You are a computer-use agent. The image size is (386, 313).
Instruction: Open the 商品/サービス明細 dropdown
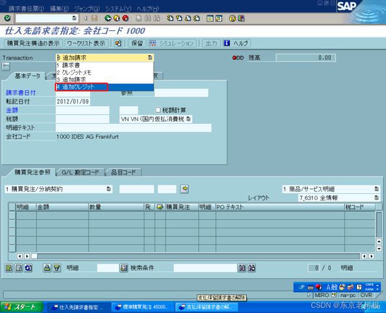(x=376, y=189)
